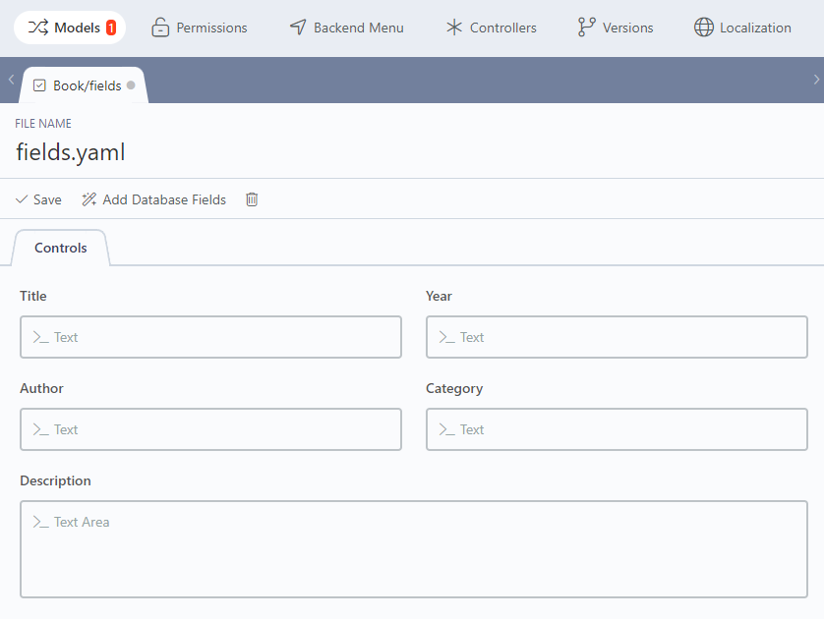
Task: Select the Author text control
Action: tap(210, 429)
